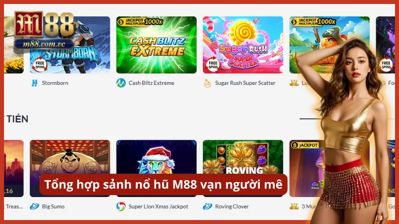The image size is (399, 224).
Task: Click the Super Lion Xmas Jackpot title
Action: pos(158,207)
